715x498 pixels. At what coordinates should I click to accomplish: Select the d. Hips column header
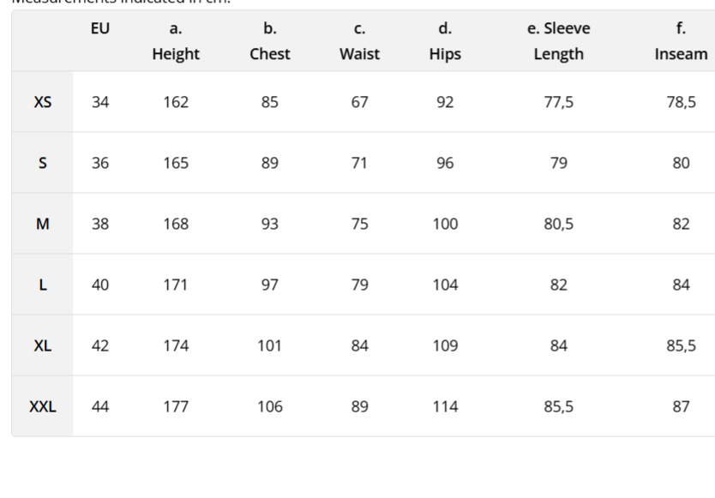point(445,41)
